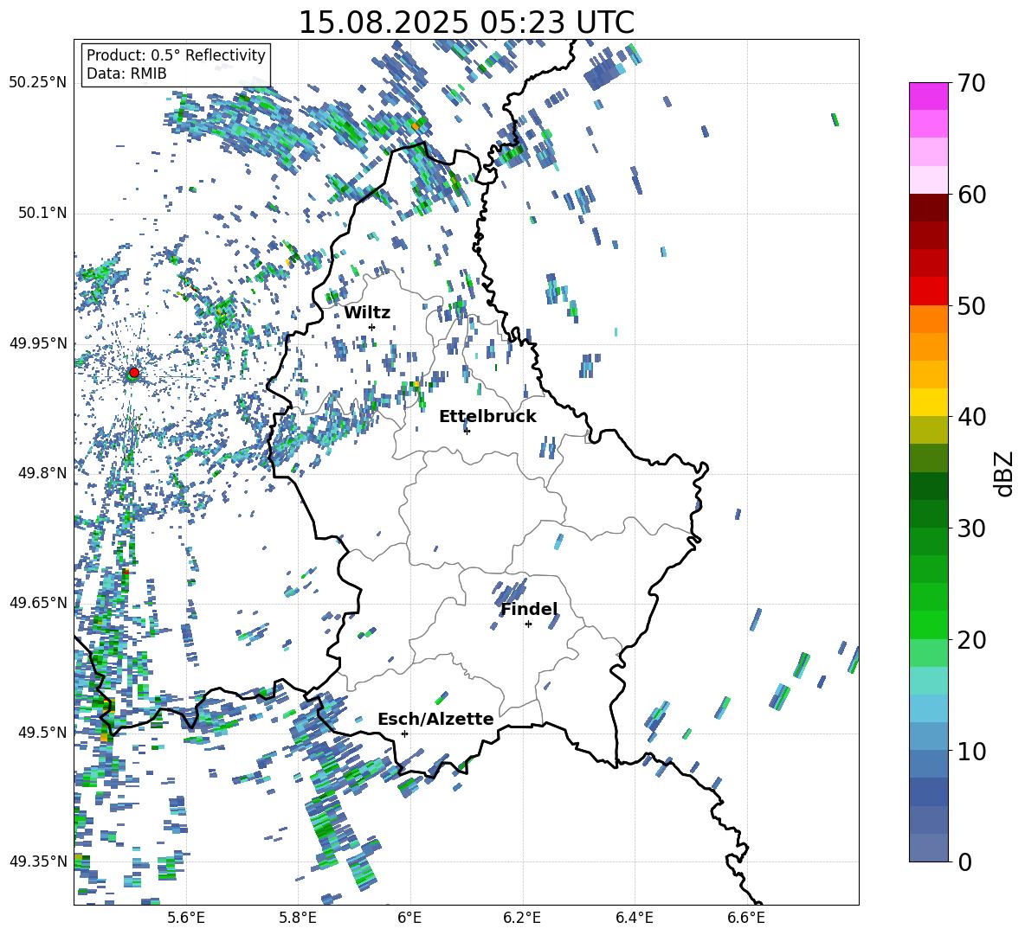The width and height of the screenshot is (1025, 935).
Task: Click the 5.8°E longitude tick label
Action: click(298, 918)
